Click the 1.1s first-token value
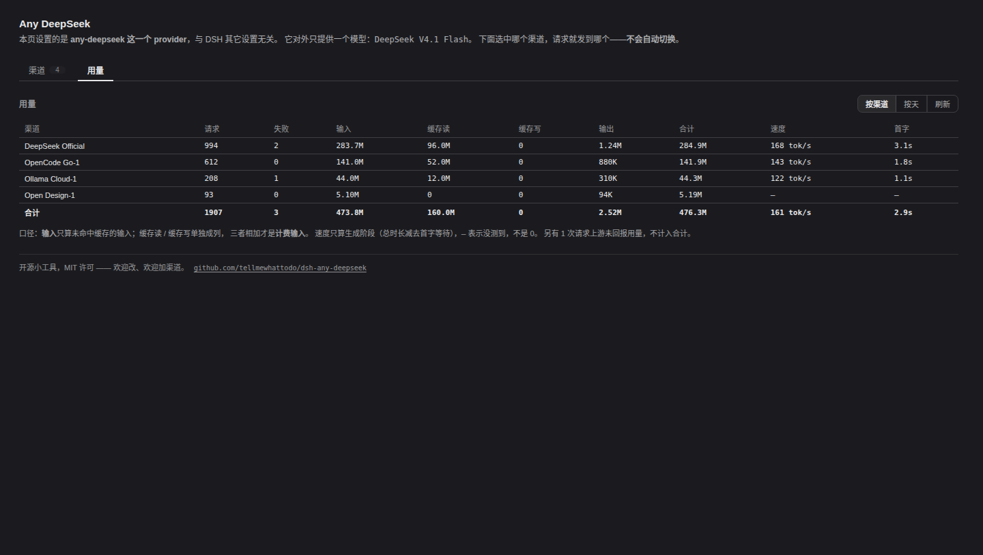Screen dimensions: 983x555 [903, 178]
